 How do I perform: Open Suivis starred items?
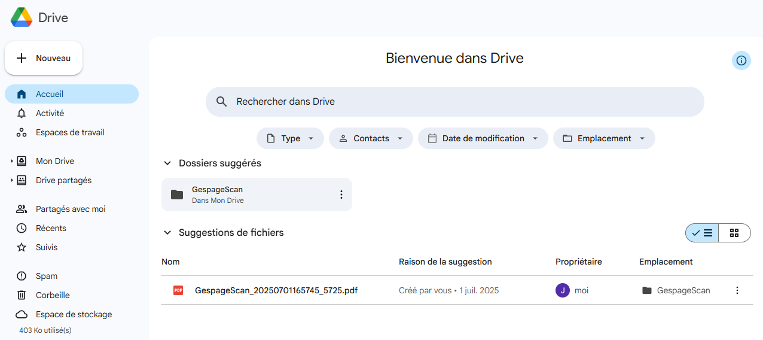[72, 247]
